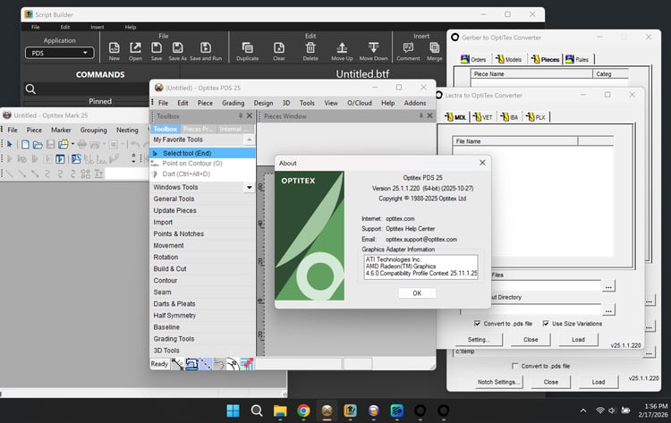Screen dimensions: 671x423
Task: Open the Application PDS dropdown
Action: click(x=60, y=53)
